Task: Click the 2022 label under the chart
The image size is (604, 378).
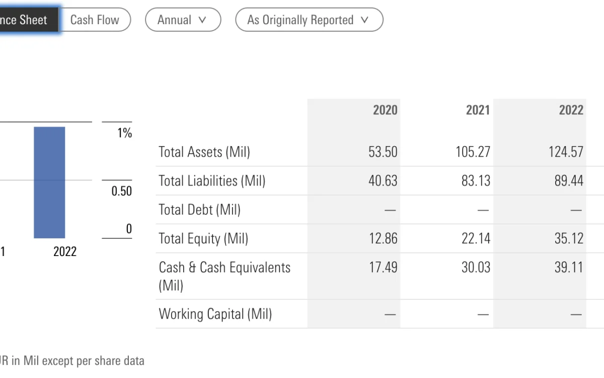Action: 65,251
